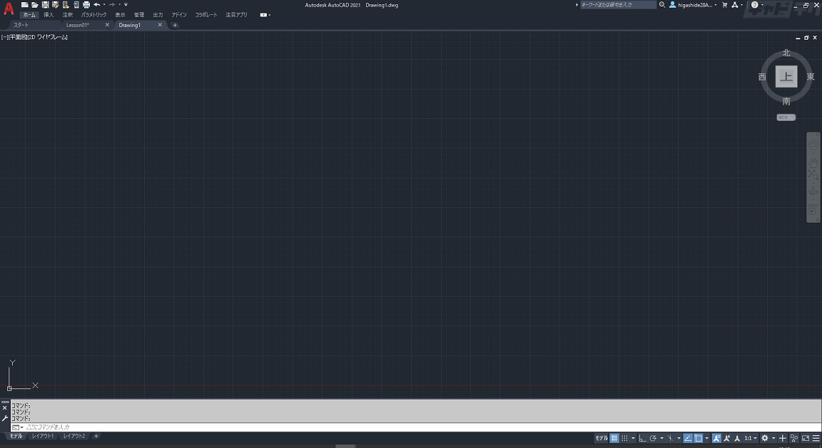Switch to the レイアウト1 layout tab
822x448 pixels.
[x=43, y=436]
